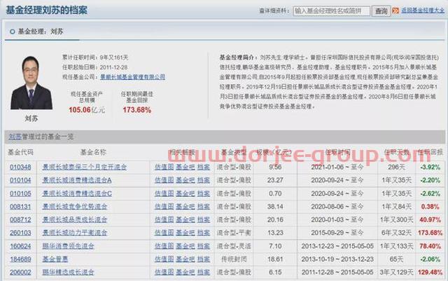Open the 鹏华精选成长混合 fund name link
This screenshot has height=281, width=448.
tap(68, 272)
